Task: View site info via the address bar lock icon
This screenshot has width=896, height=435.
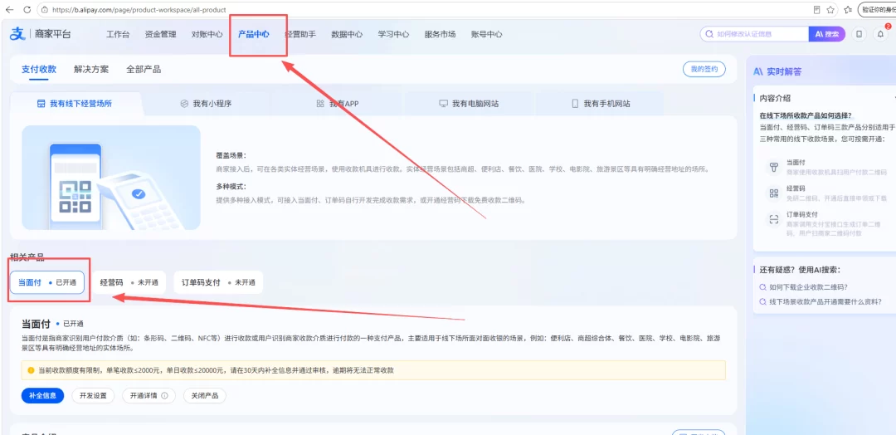Action: tap(45, 10)
